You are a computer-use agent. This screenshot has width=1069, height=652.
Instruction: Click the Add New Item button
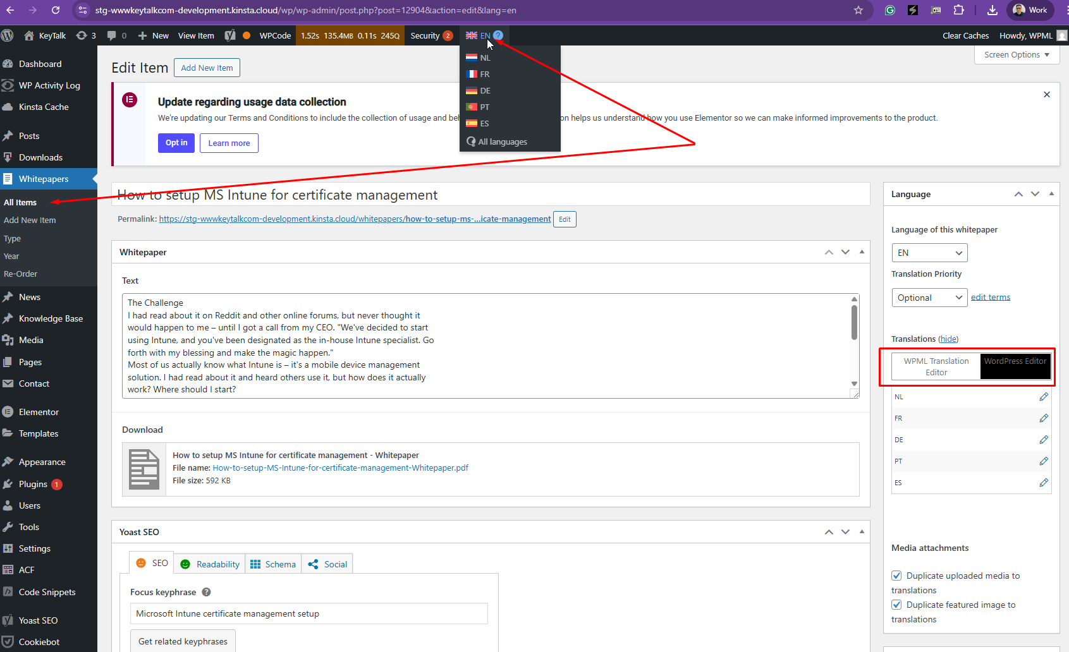point(207,68)
